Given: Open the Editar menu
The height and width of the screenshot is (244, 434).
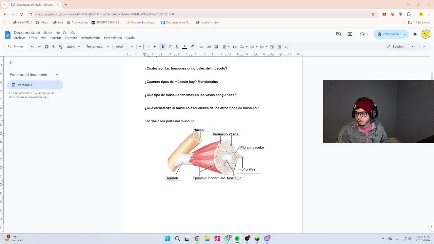Looking at the screenshot, I should [x=33, y=38].
